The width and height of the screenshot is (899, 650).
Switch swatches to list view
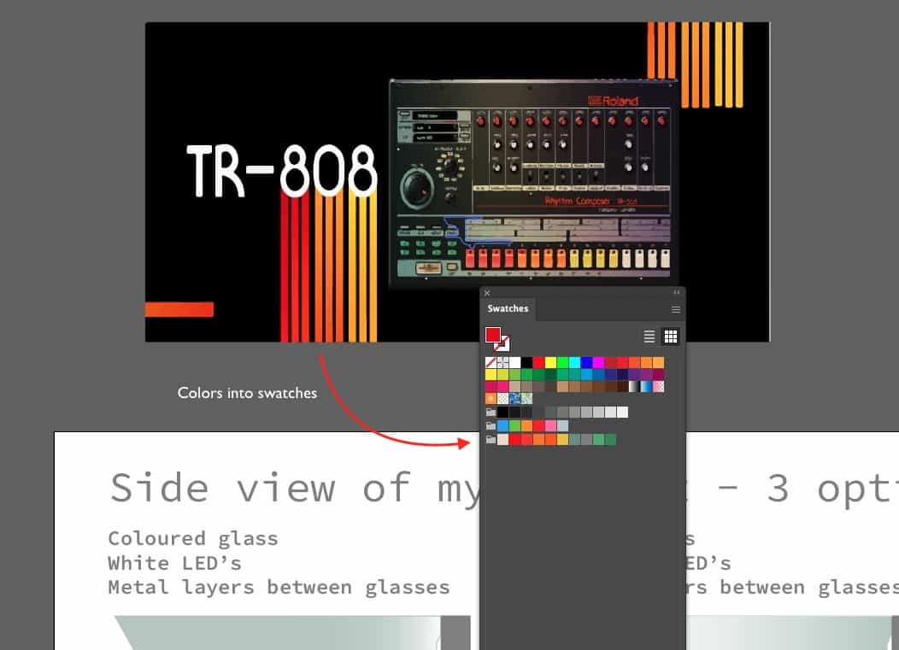click(649, 337)
